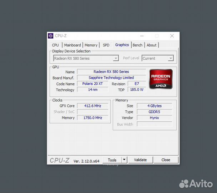Click the empty Bus Width field
Screen dimensions: 217x193
155,124
